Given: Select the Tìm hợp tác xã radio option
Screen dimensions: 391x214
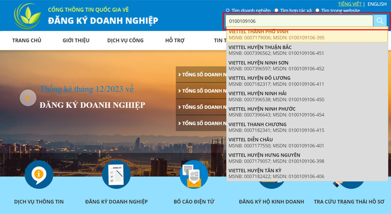Looking at the screenshot, I should [276, 10].
